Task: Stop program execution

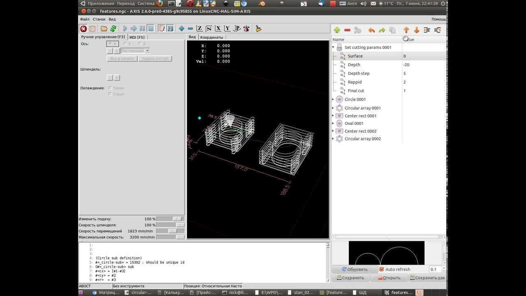Action: coord(151,29)
